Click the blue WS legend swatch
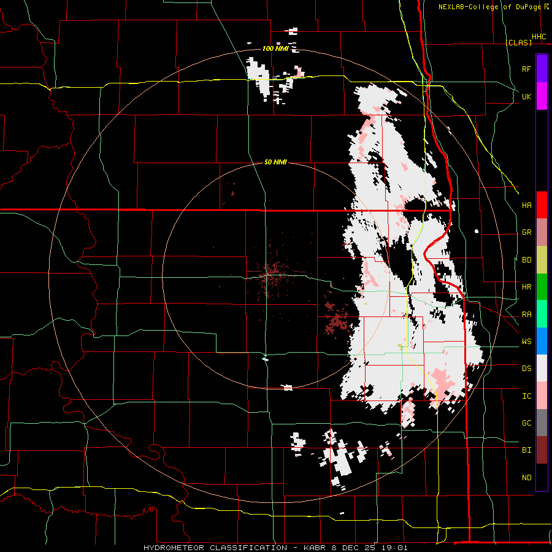 [542, 341]
